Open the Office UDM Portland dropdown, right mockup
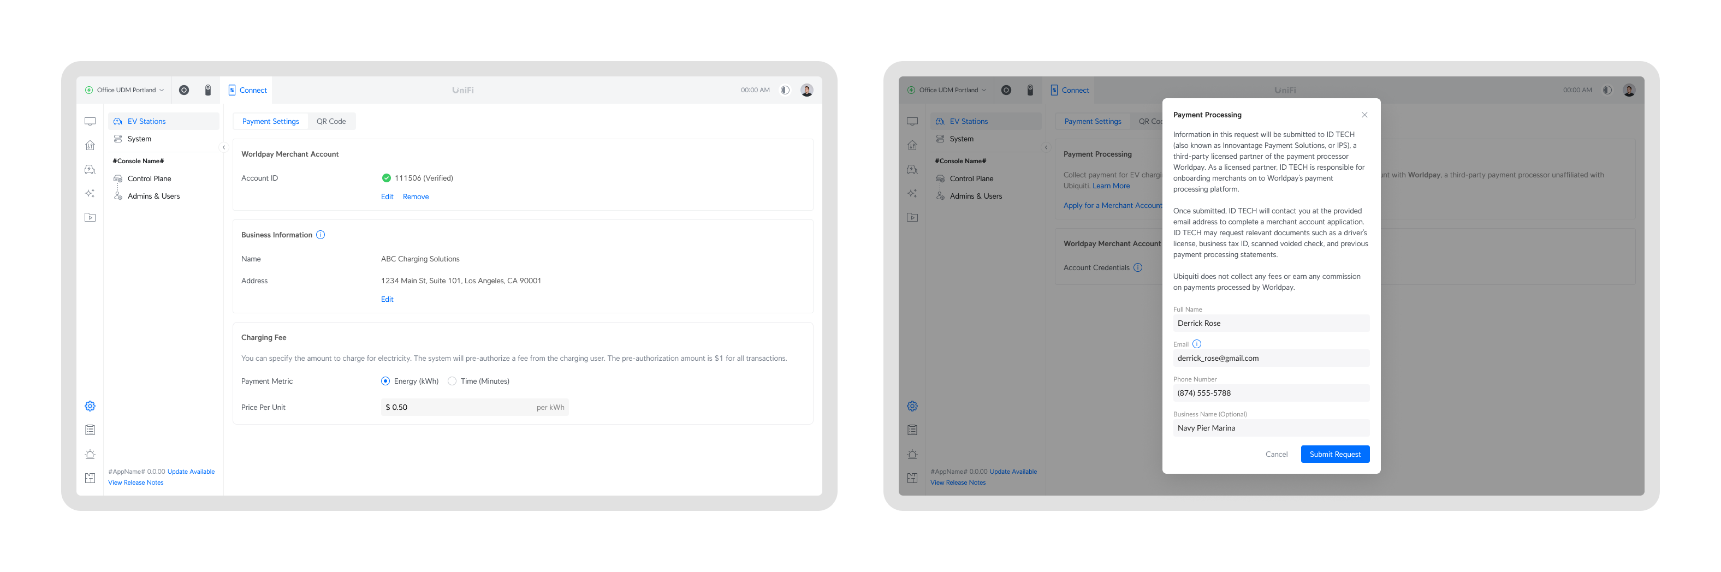 click(x=947, y=90)
